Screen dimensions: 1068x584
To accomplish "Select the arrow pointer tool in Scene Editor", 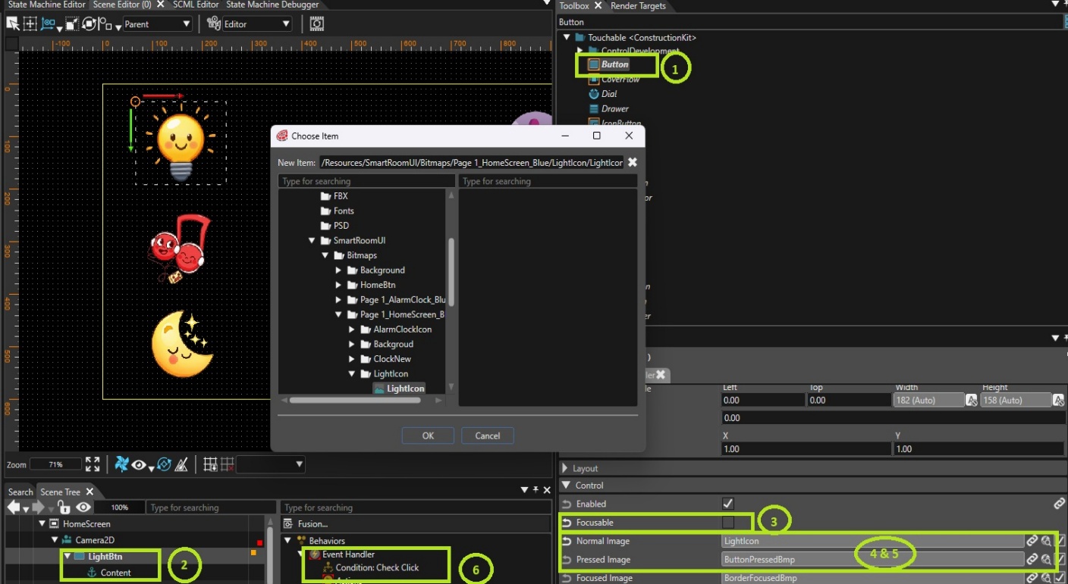I will point(12,23).
